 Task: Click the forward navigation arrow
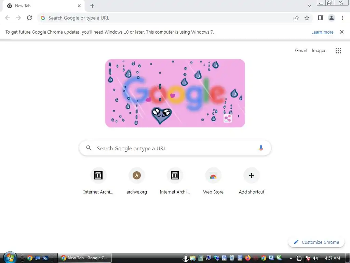pos(18,18)
